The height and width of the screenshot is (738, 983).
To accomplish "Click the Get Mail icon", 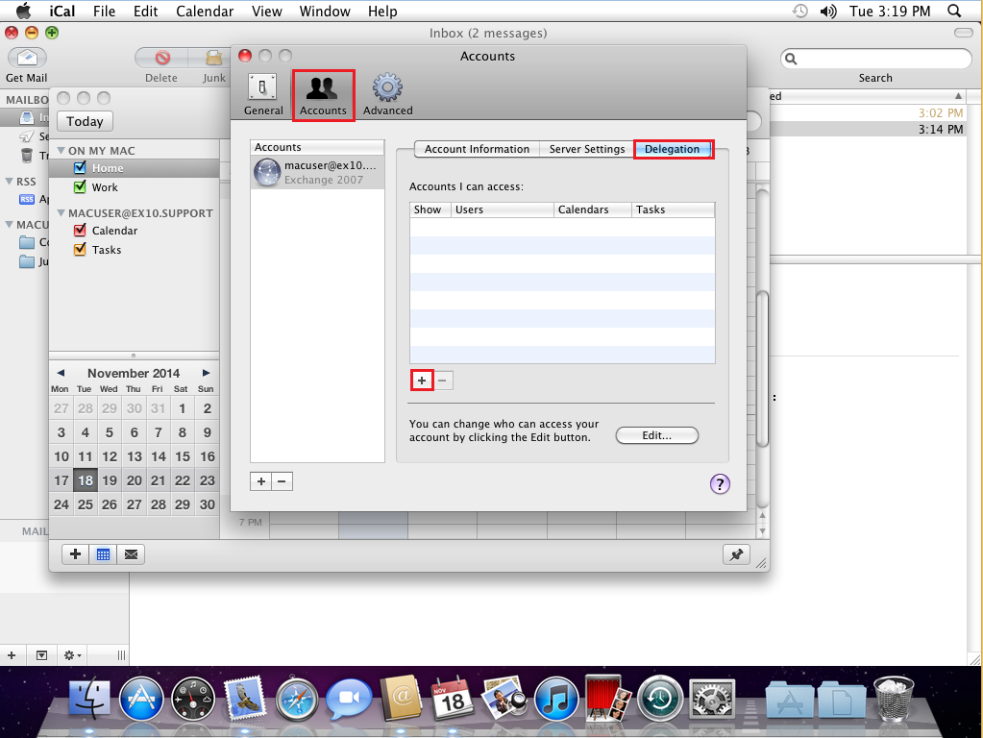I will pos(26,58).
